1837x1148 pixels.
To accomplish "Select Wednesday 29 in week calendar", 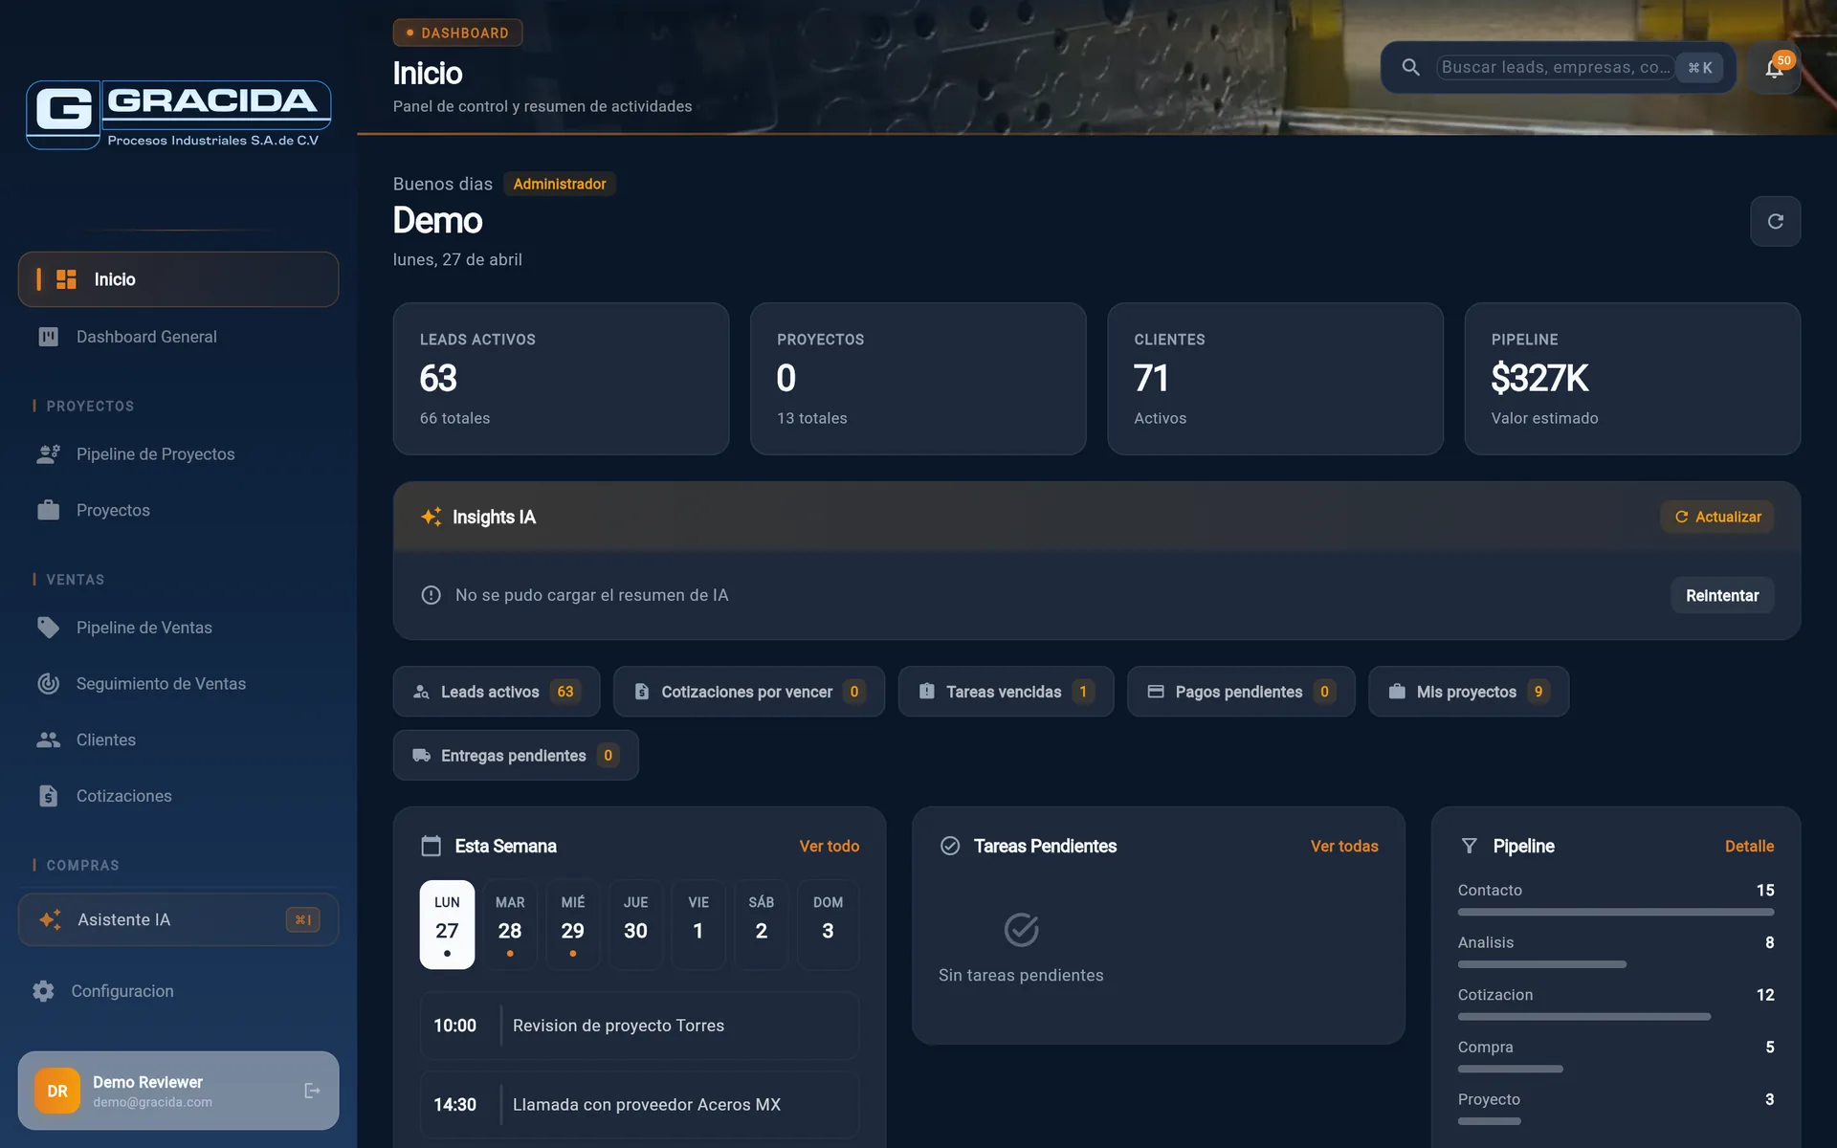I will pyautogui.click(x=573, y=924).
